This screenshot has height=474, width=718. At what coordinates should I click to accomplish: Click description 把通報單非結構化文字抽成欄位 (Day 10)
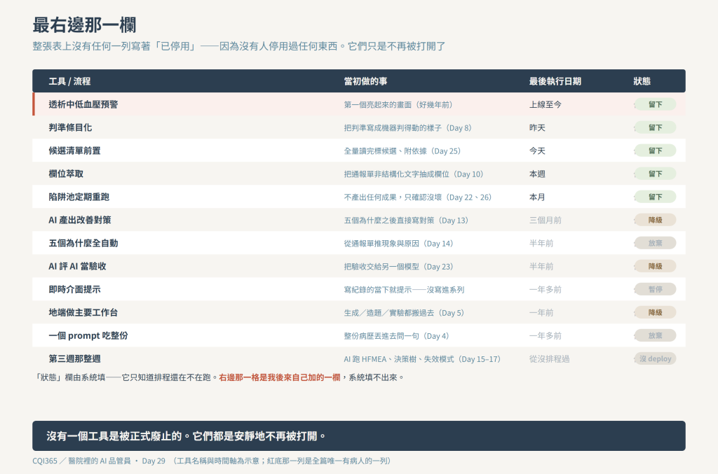point(414,174)
